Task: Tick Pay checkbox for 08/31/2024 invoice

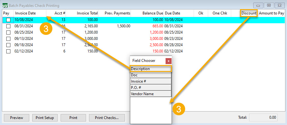Action: [8, 26]
